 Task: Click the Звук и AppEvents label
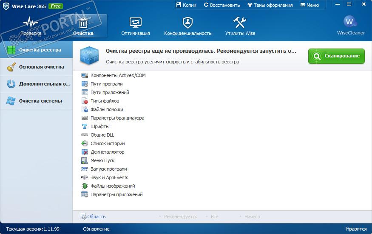pyautogui.click(x=109, y=177)
